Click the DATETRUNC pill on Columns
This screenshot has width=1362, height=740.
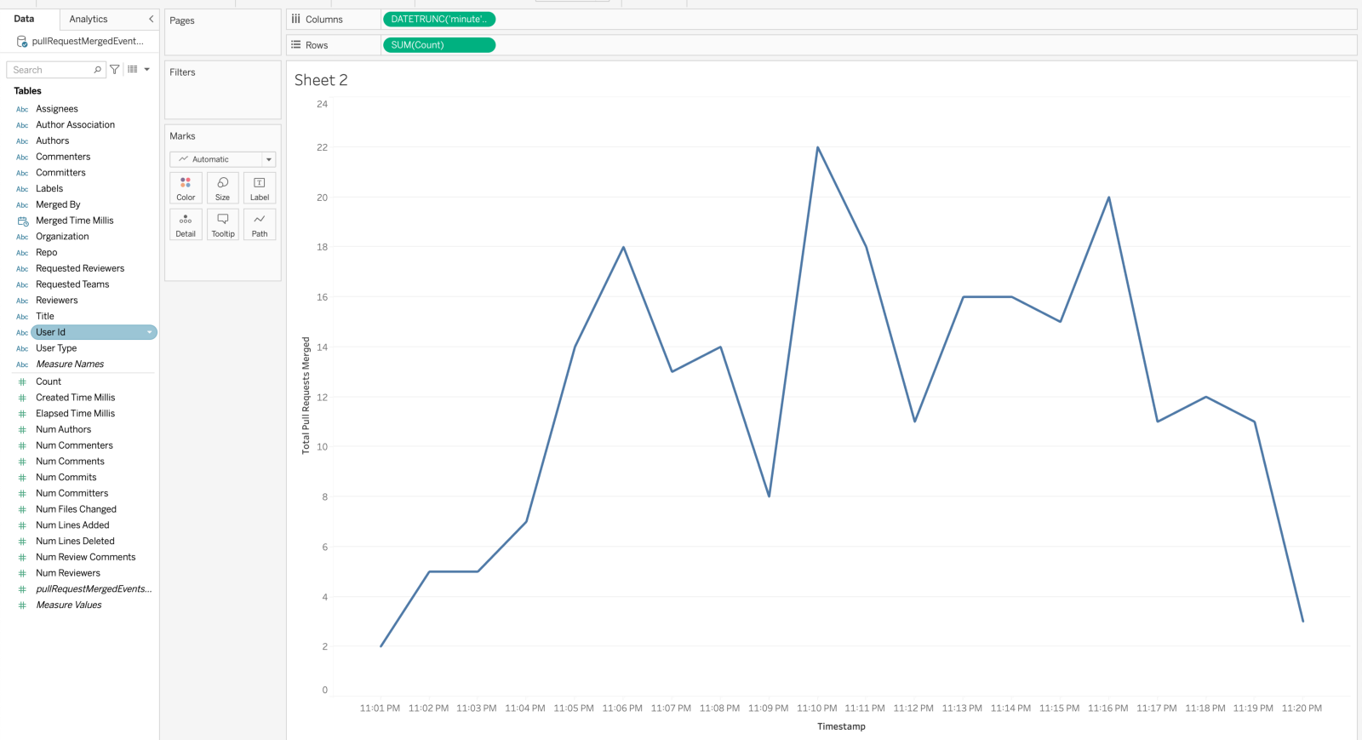[x=439, y=19]
